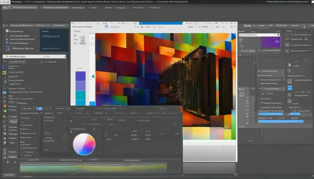Click the dark navy preview panel in the left sidebar
This screenshot has width=314, height=179.
[54, 40]
